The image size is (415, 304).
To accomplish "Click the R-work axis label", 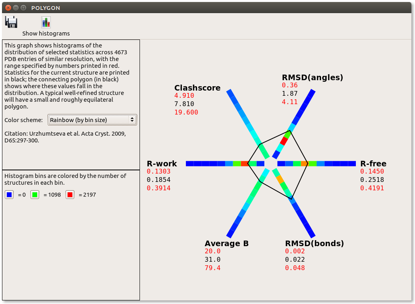I will coord(162,164).
